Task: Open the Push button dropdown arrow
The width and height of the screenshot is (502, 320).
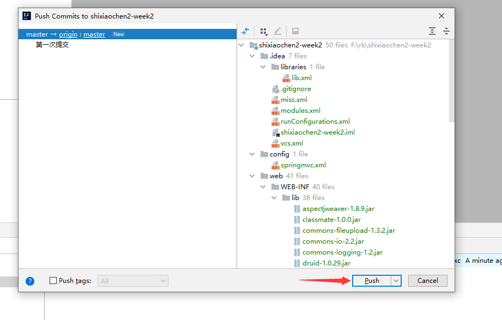Action: click(x=396, y=281)
